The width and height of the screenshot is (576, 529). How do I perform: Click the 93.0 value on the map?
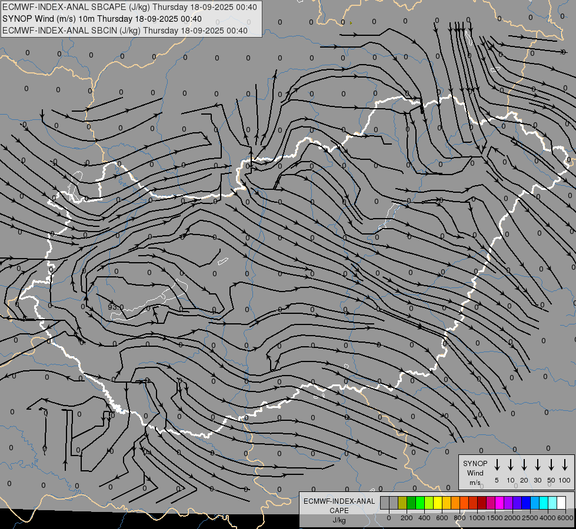[x=116, y=307]
